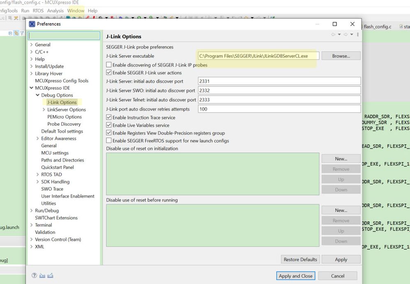Select Paths and Directories in tree

tap(62, 160)
